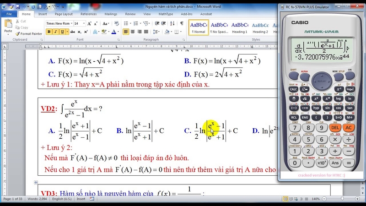Click zoom slider handle
This screenshot has width=366, height=206.
(x=342, y=199)
